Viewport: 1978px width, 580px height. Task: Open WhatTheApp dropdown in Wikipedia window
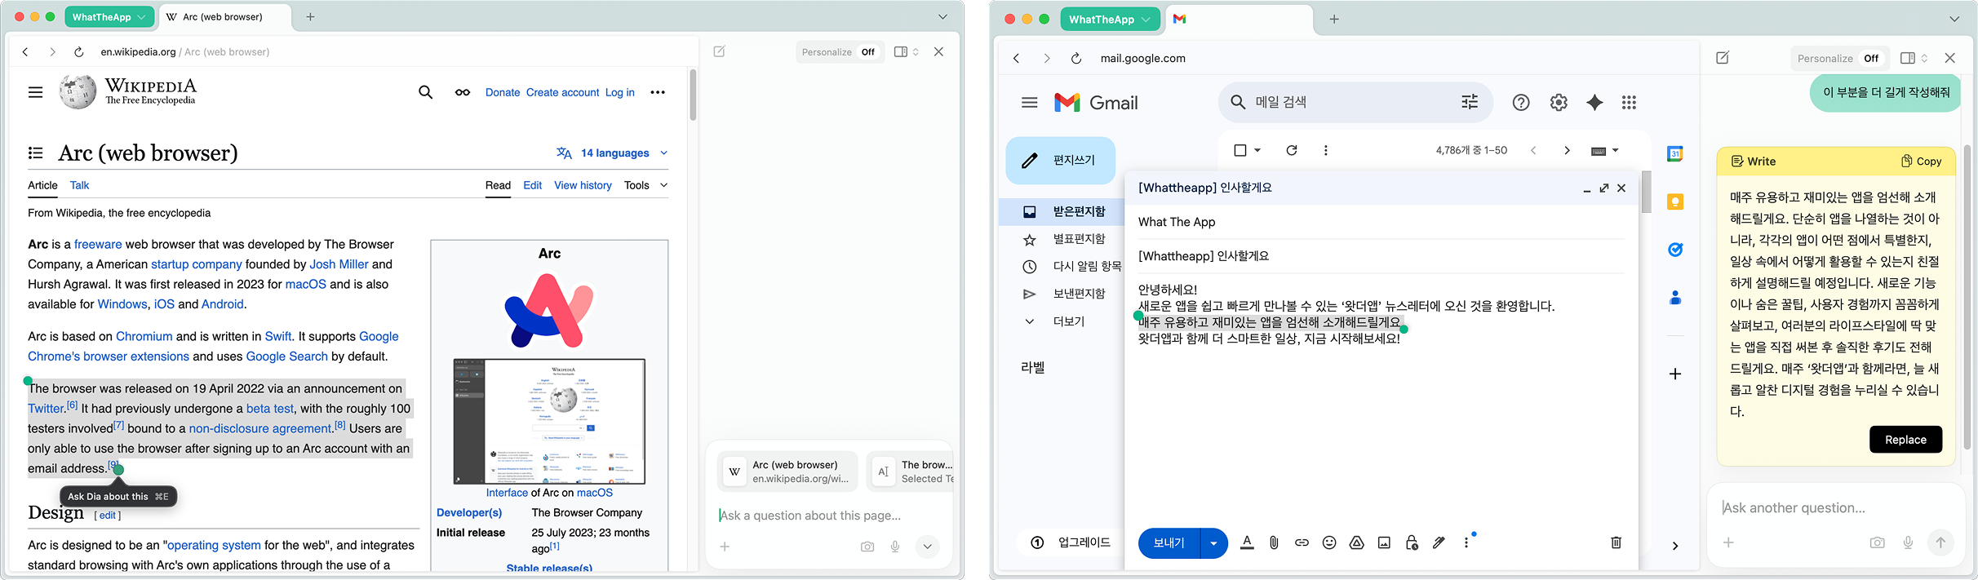click(109, 16)
